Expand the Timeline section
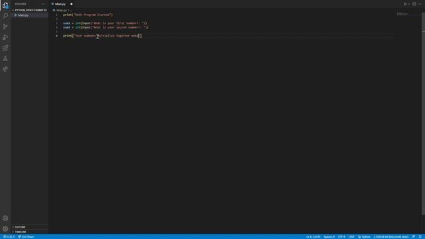425x239 pixels. (x=29, y=232)
